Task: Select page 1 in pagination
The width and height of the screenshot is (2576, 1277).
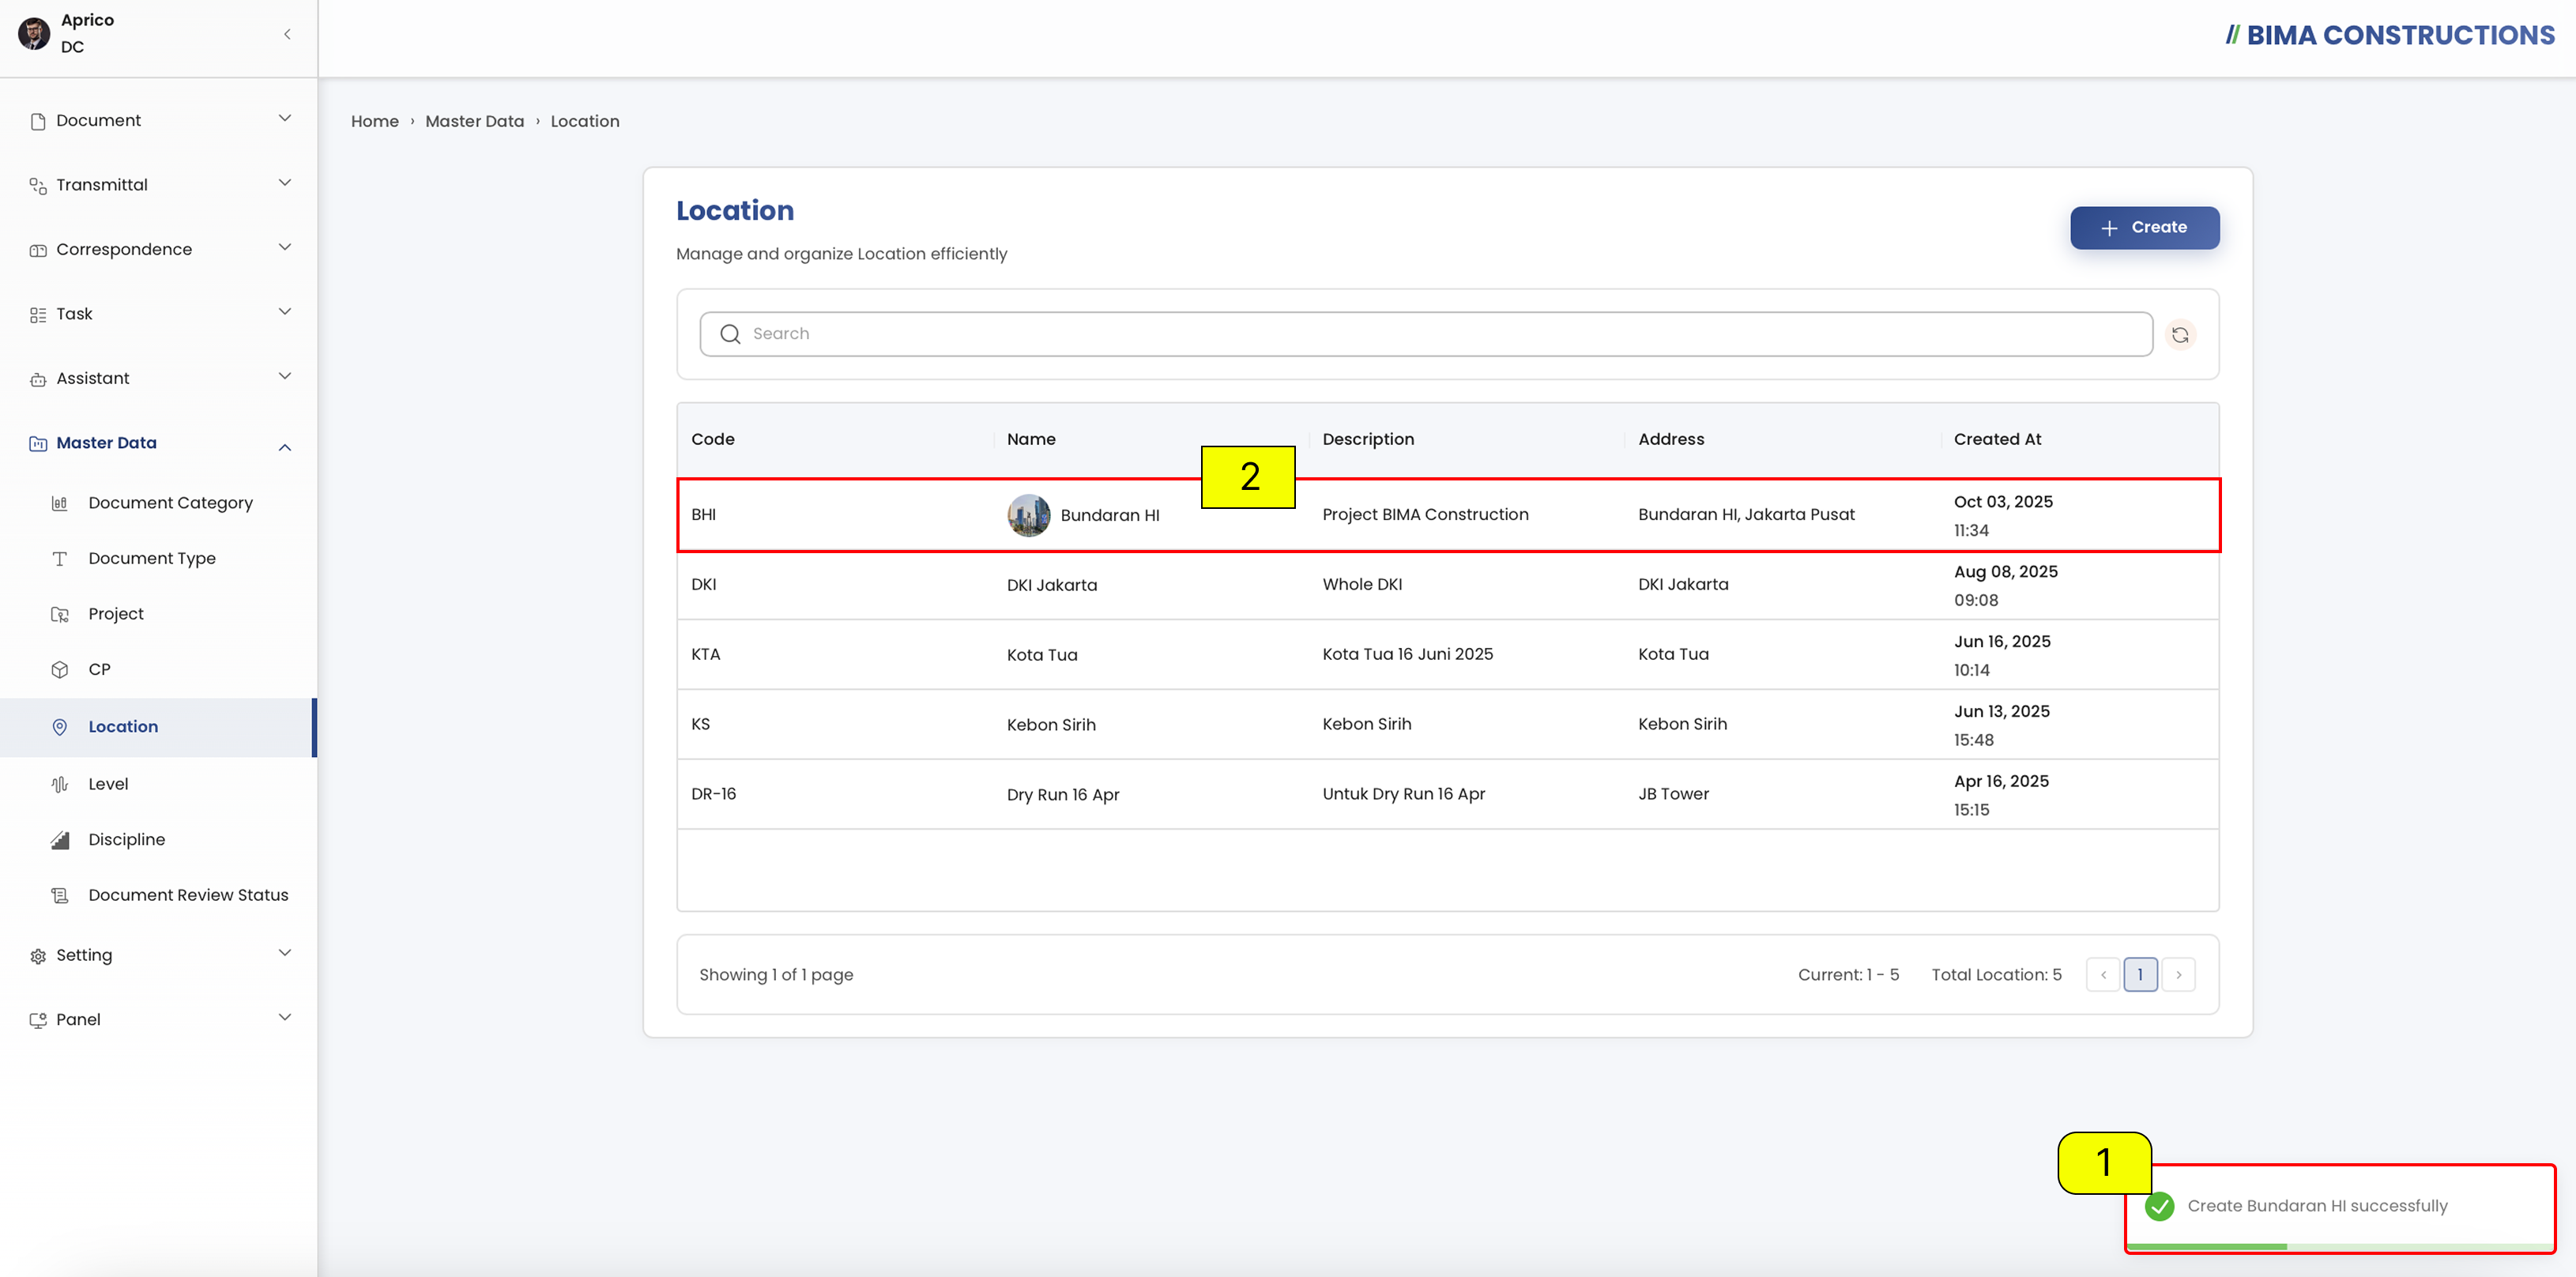Action: [x=2140, y=975]
